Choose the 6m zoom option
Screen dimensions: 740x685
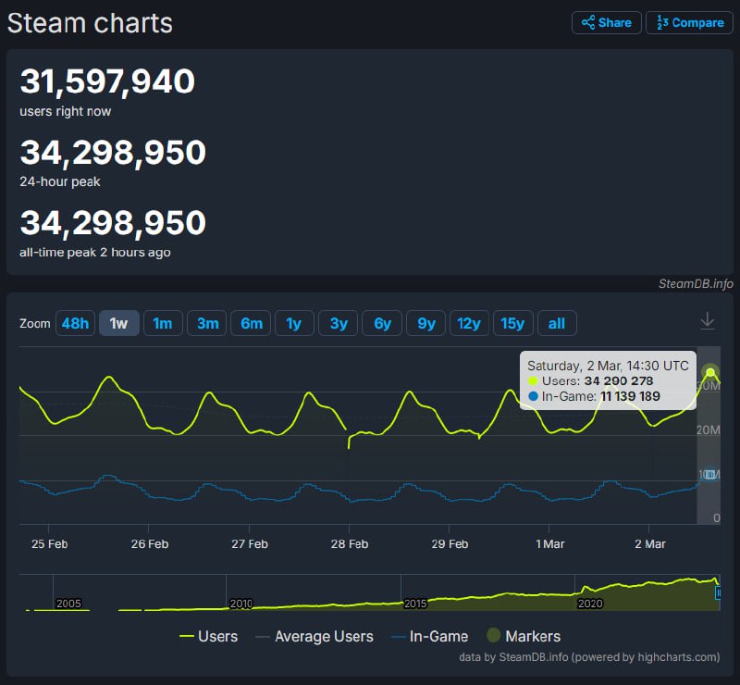point(251,323)
